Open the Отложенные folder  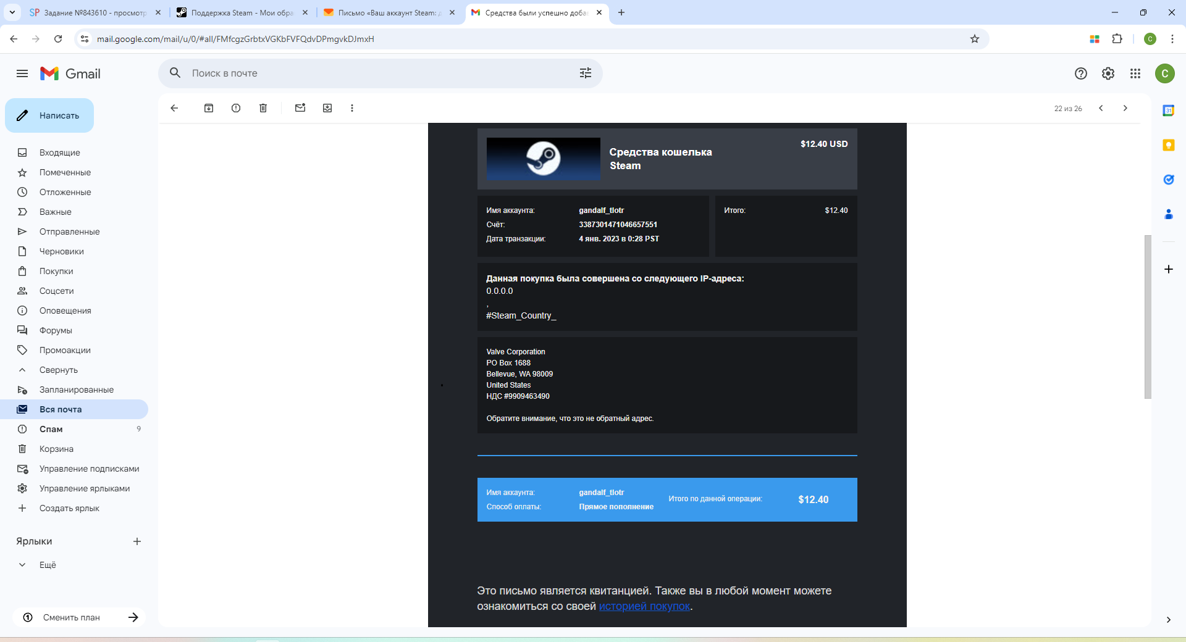click(x=74, y=192)
